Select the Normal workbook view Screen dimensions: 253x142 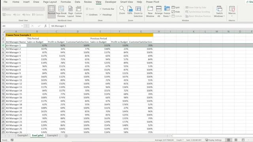[x=51, y=11]
